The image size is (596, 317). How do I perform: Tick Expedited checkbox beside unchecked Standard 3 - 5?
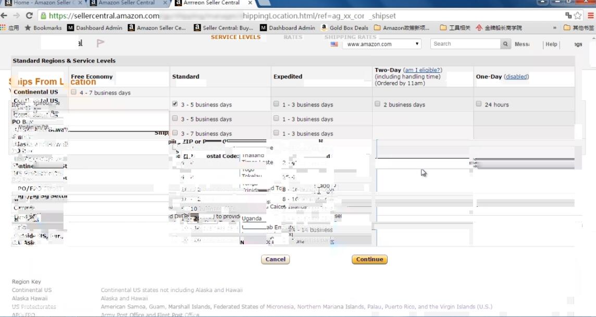pyautogui.click(x=276, y=118)
